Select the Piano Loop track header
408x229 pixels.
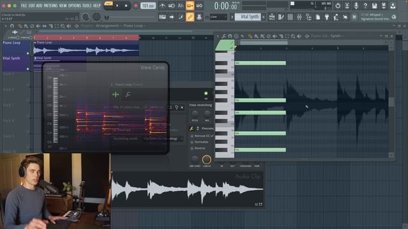(x=16, y=48)
